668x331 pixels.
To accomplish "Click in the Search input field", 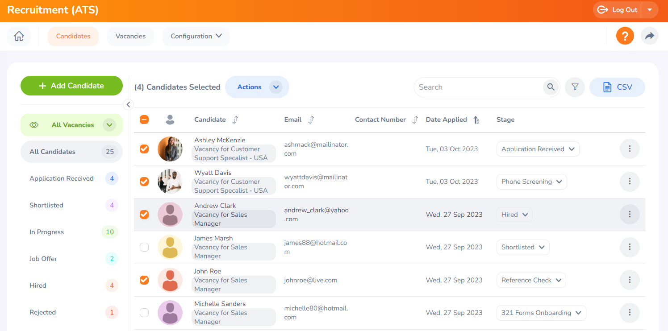I will (x=478, y=87).
